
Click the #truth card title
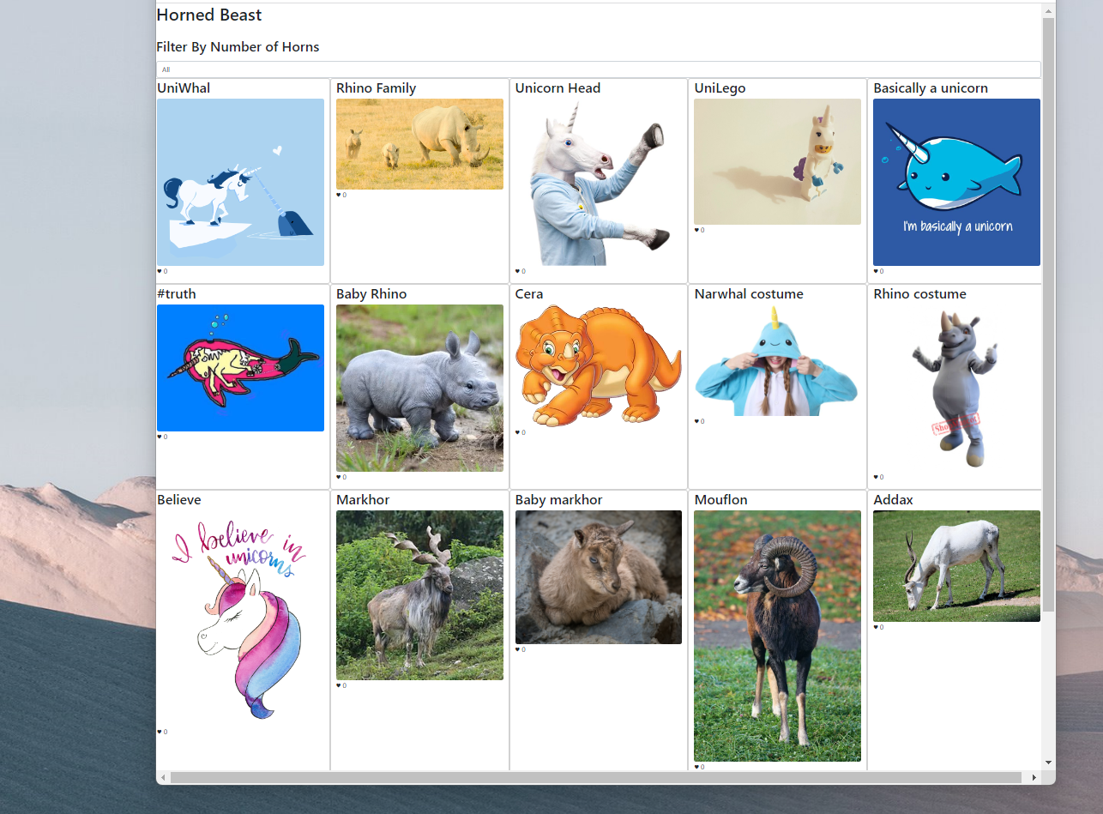point(177,294)
